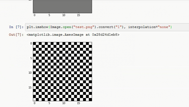Select the Out[7]: prompt label
Viewport: 189px width, 107px height.
pyautogui.click(x=16, y=35)
